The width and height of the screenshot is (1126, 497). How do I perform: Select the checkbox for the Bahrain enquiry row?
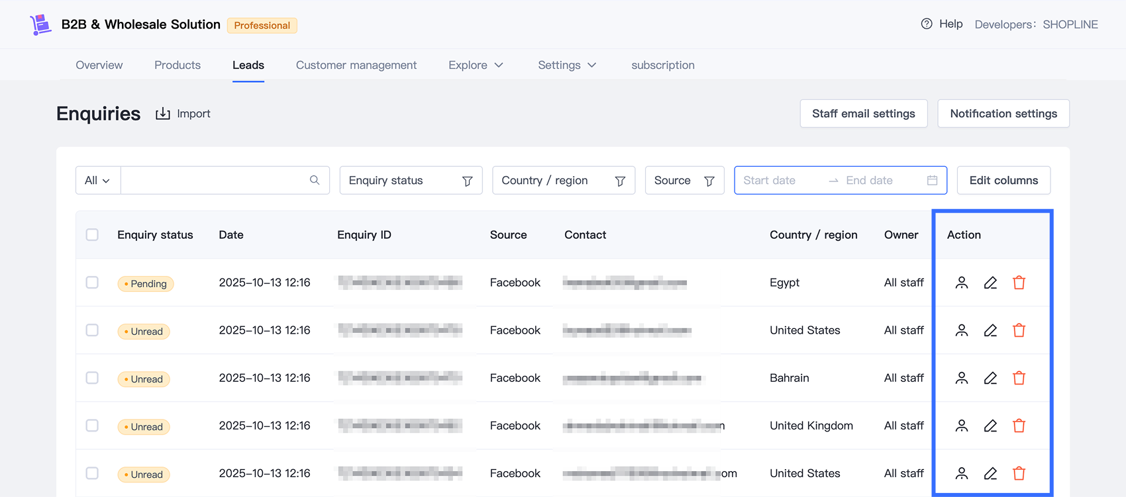click(92, 378)
